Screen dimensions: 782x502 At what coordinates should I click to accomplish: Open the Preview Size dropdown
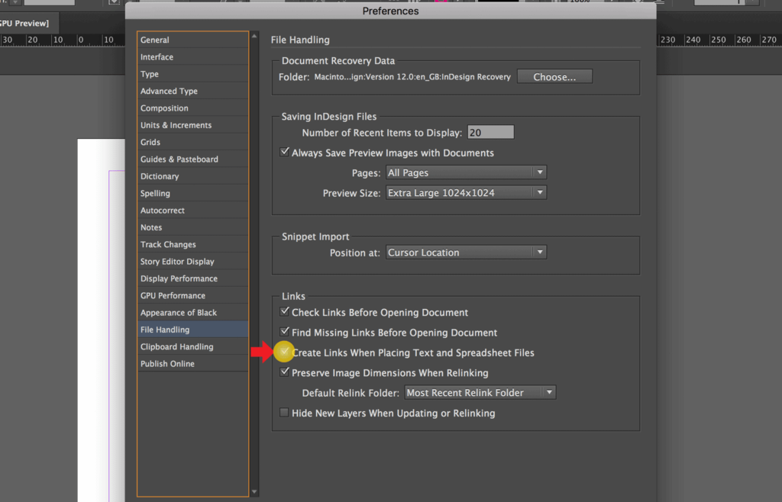click(466, 192)
